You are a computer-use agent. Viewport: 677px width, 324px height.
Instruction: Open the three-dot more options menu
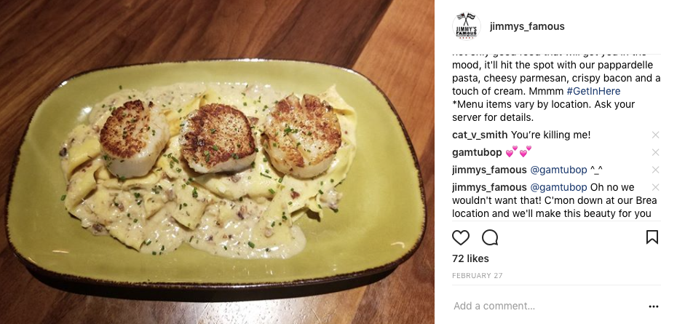[654, 307]
